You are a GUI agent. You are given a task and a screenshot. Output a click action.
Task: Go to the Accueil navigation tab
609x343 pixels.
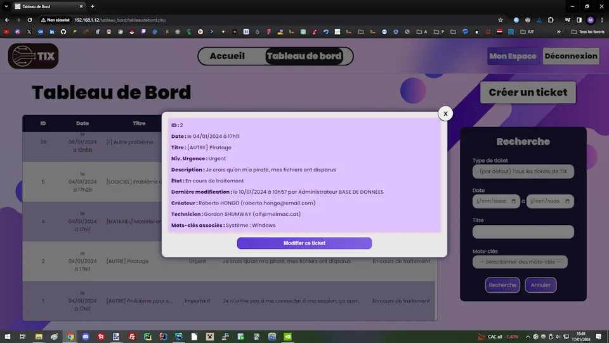227,56
